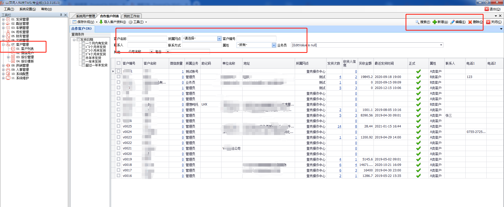
Task: Click the green arrow 导入客户资料 icon
Action: [101, 22]
